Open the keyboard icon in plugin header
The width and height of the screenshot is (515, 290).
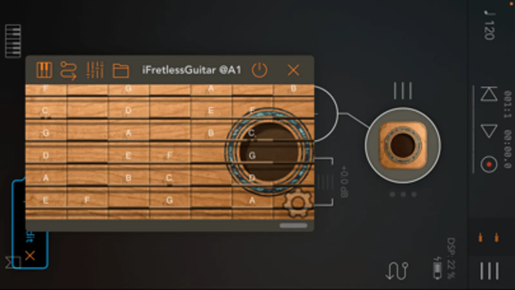tap(44, 70)
